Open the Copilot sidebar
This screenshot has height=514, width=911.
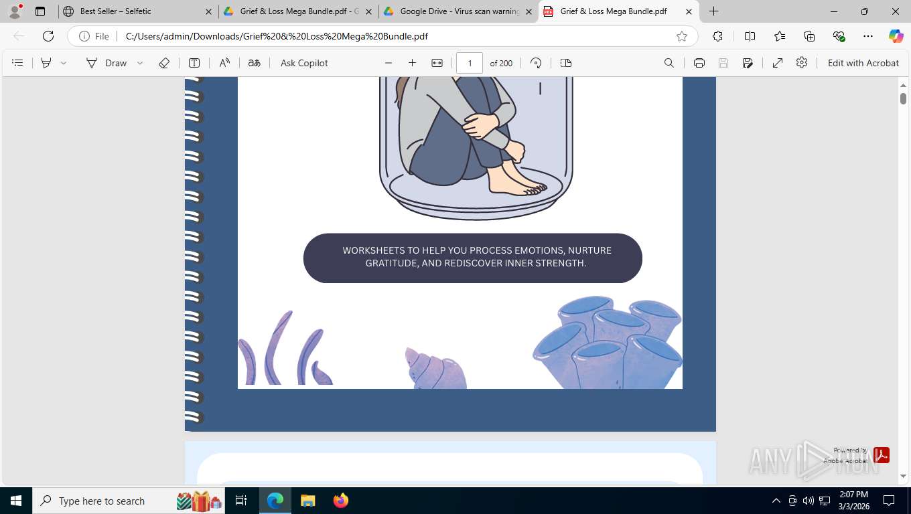pos(896,36)
